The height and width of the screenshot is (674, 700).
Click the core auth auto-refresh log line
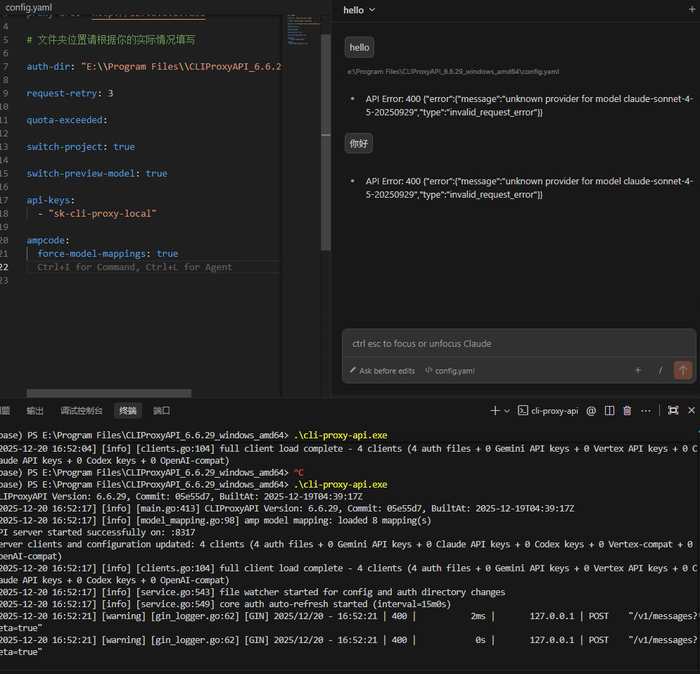pos(225,604)
